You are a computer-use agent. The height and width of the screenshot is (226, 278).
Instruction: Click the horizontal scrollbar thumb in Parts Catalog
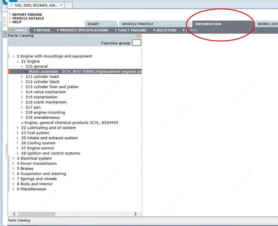(36, 214)
